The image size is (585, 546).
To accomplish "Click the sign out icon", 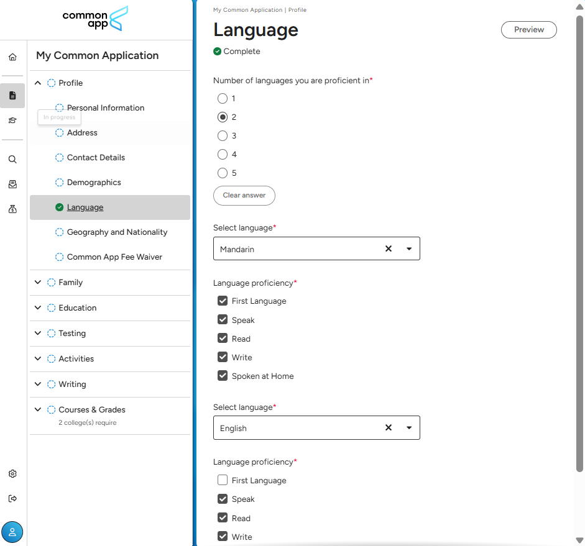I will pos(12,499).
